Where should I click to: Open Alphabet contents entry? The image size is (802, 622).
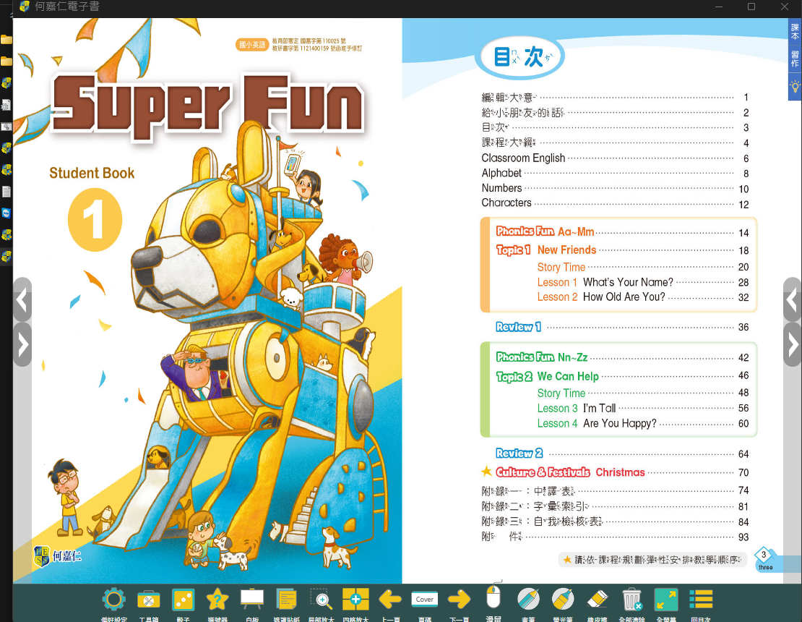615,174
